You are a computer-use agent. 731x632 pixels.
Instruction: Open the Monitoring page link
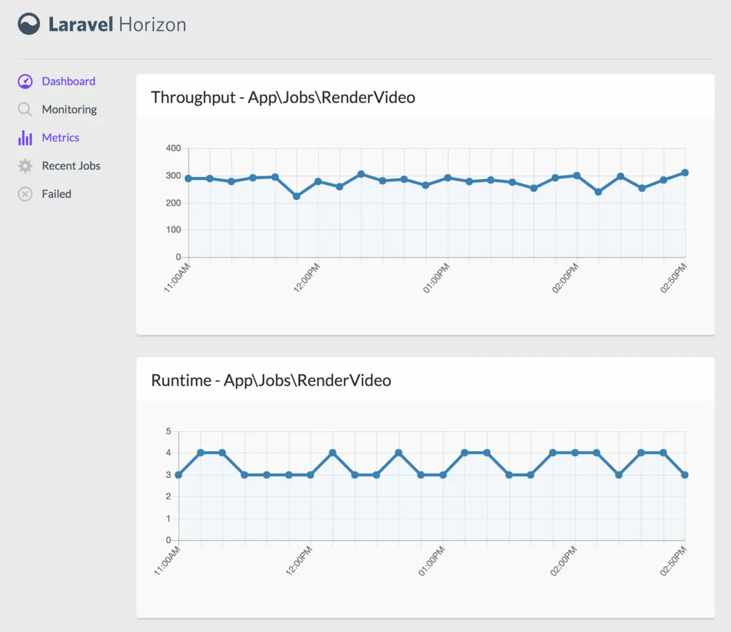pyautogui.click(x=69, y=110)
